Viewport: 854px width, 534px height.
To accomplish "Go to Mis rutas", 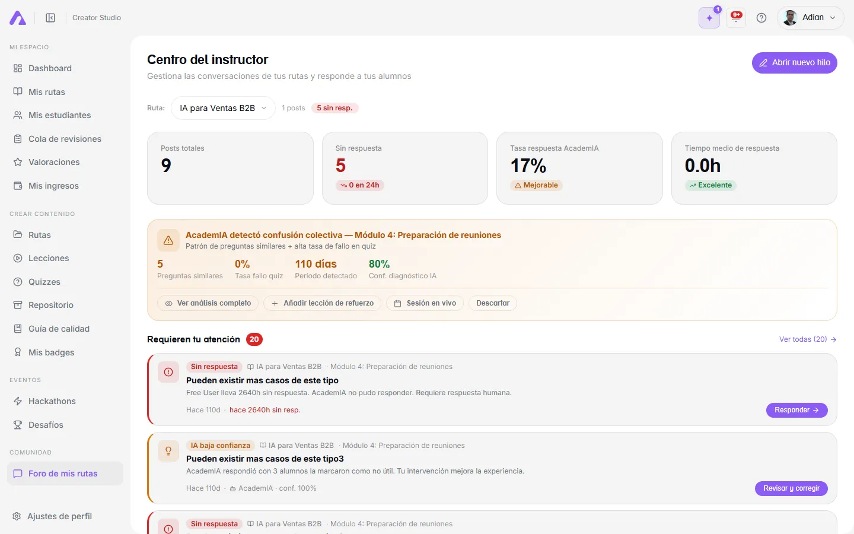I will (65, 92).
